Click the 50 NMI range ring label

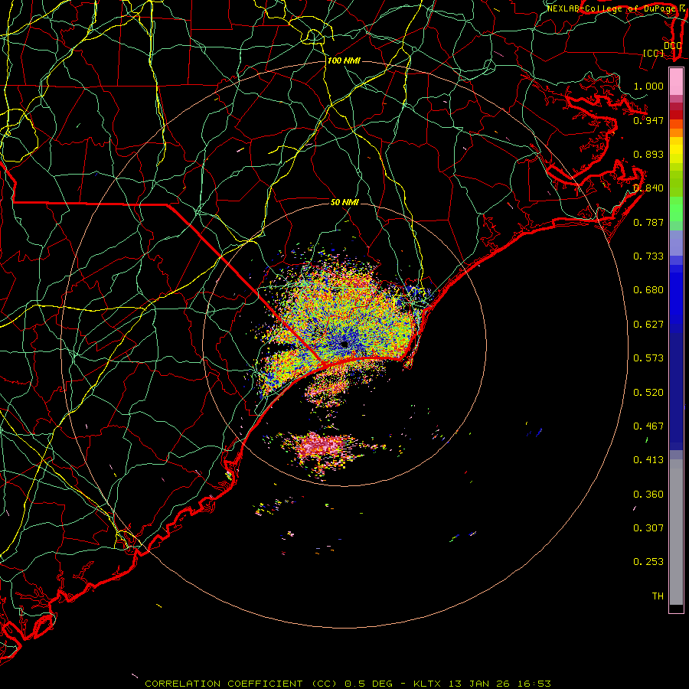[344, 202]
